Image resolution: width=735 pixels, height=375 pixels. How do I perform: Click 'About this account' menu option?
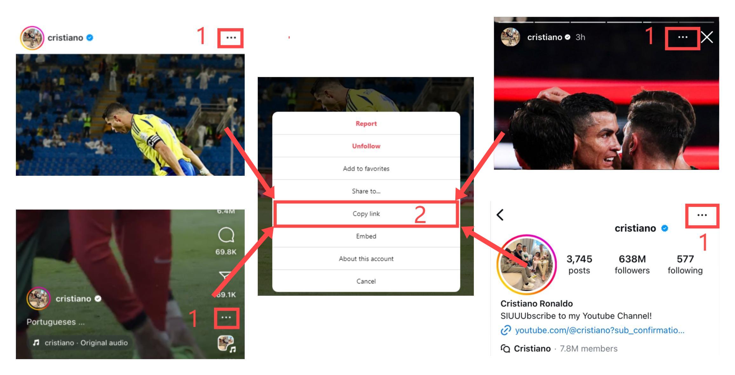click(x=366, y=259)
